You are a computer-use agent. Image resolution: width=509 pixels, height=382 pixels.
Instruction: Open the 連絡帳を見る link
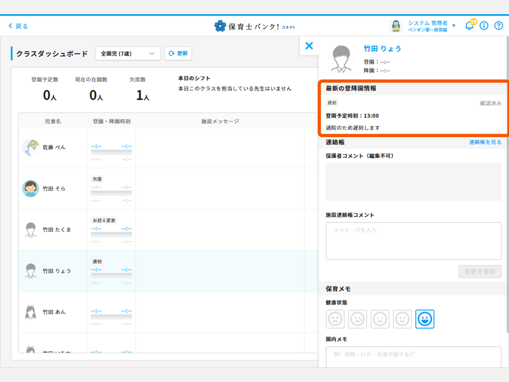click(485, 142)
